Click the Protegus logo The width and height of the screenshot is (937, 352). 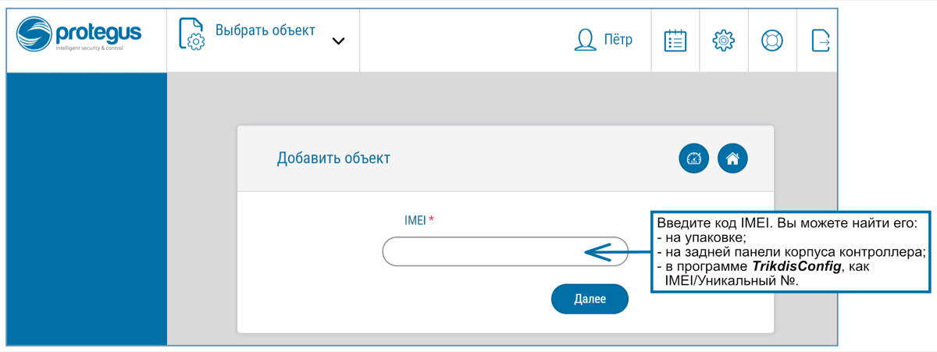coord(79,37)
